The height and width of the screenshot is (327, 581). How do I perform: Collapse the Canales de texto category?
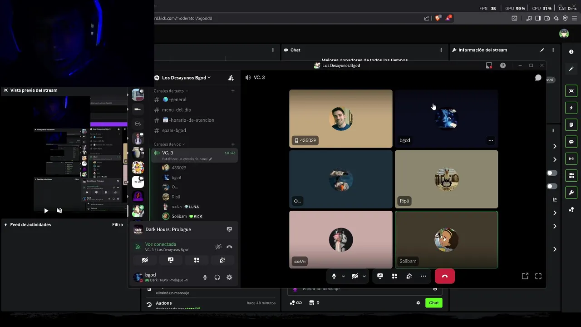[x=171, y=91]
